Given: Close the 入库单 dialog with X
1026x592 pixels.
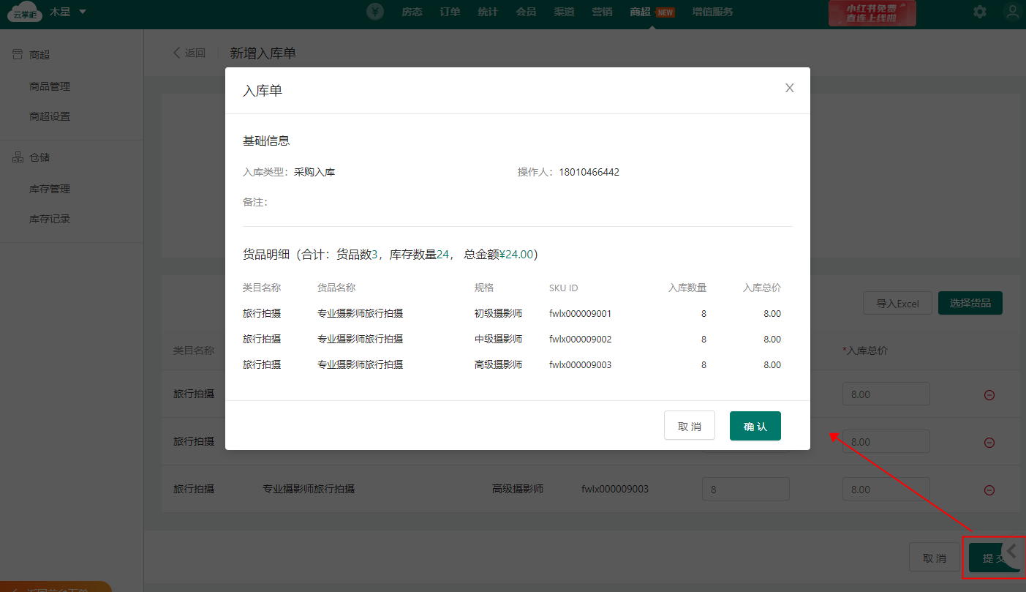Looking at the screenshot, I should click(789, 88).
